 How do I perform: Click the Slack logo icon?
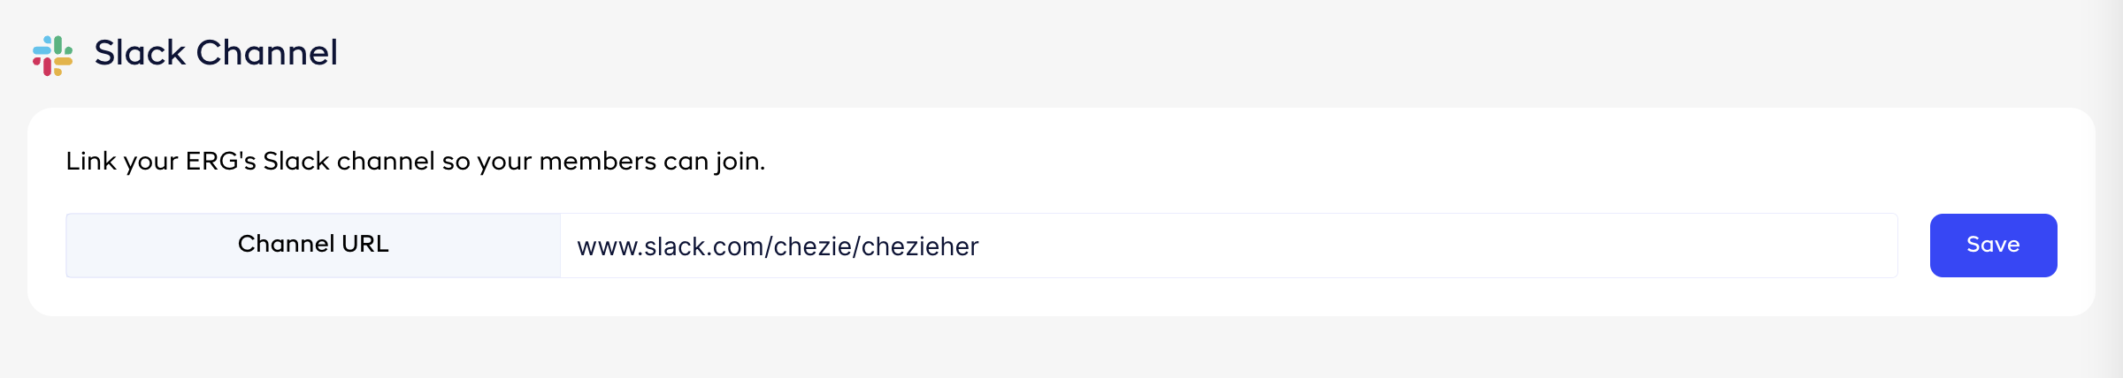coord(52,56)
